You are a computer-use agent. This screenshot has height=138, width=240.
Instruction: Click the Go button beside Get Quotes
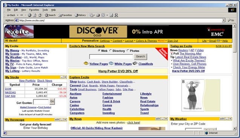(52, 102)
